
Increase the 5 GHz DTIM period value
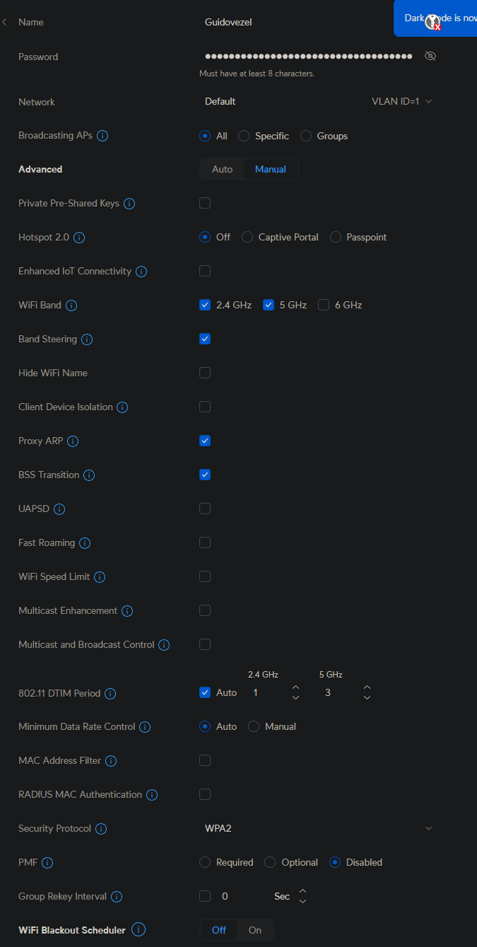point(367,687)
